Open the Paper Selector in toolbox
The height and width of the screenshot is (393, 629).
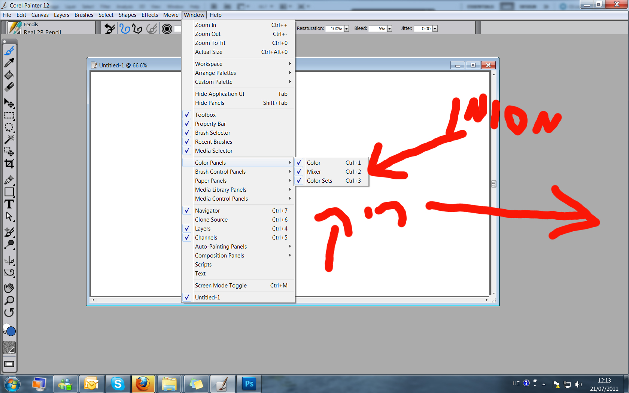click(9, 348)
